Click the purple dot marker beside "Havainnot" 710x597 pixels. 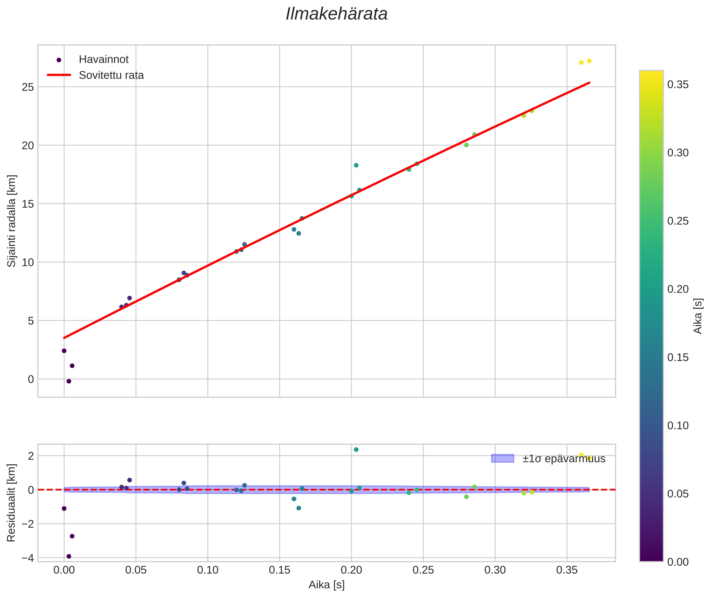click(59, 60)
